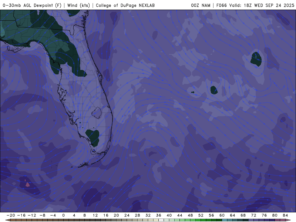296x222 pixels.
Task: Click the 68 value on the color scale
Action: pos(243,215)
